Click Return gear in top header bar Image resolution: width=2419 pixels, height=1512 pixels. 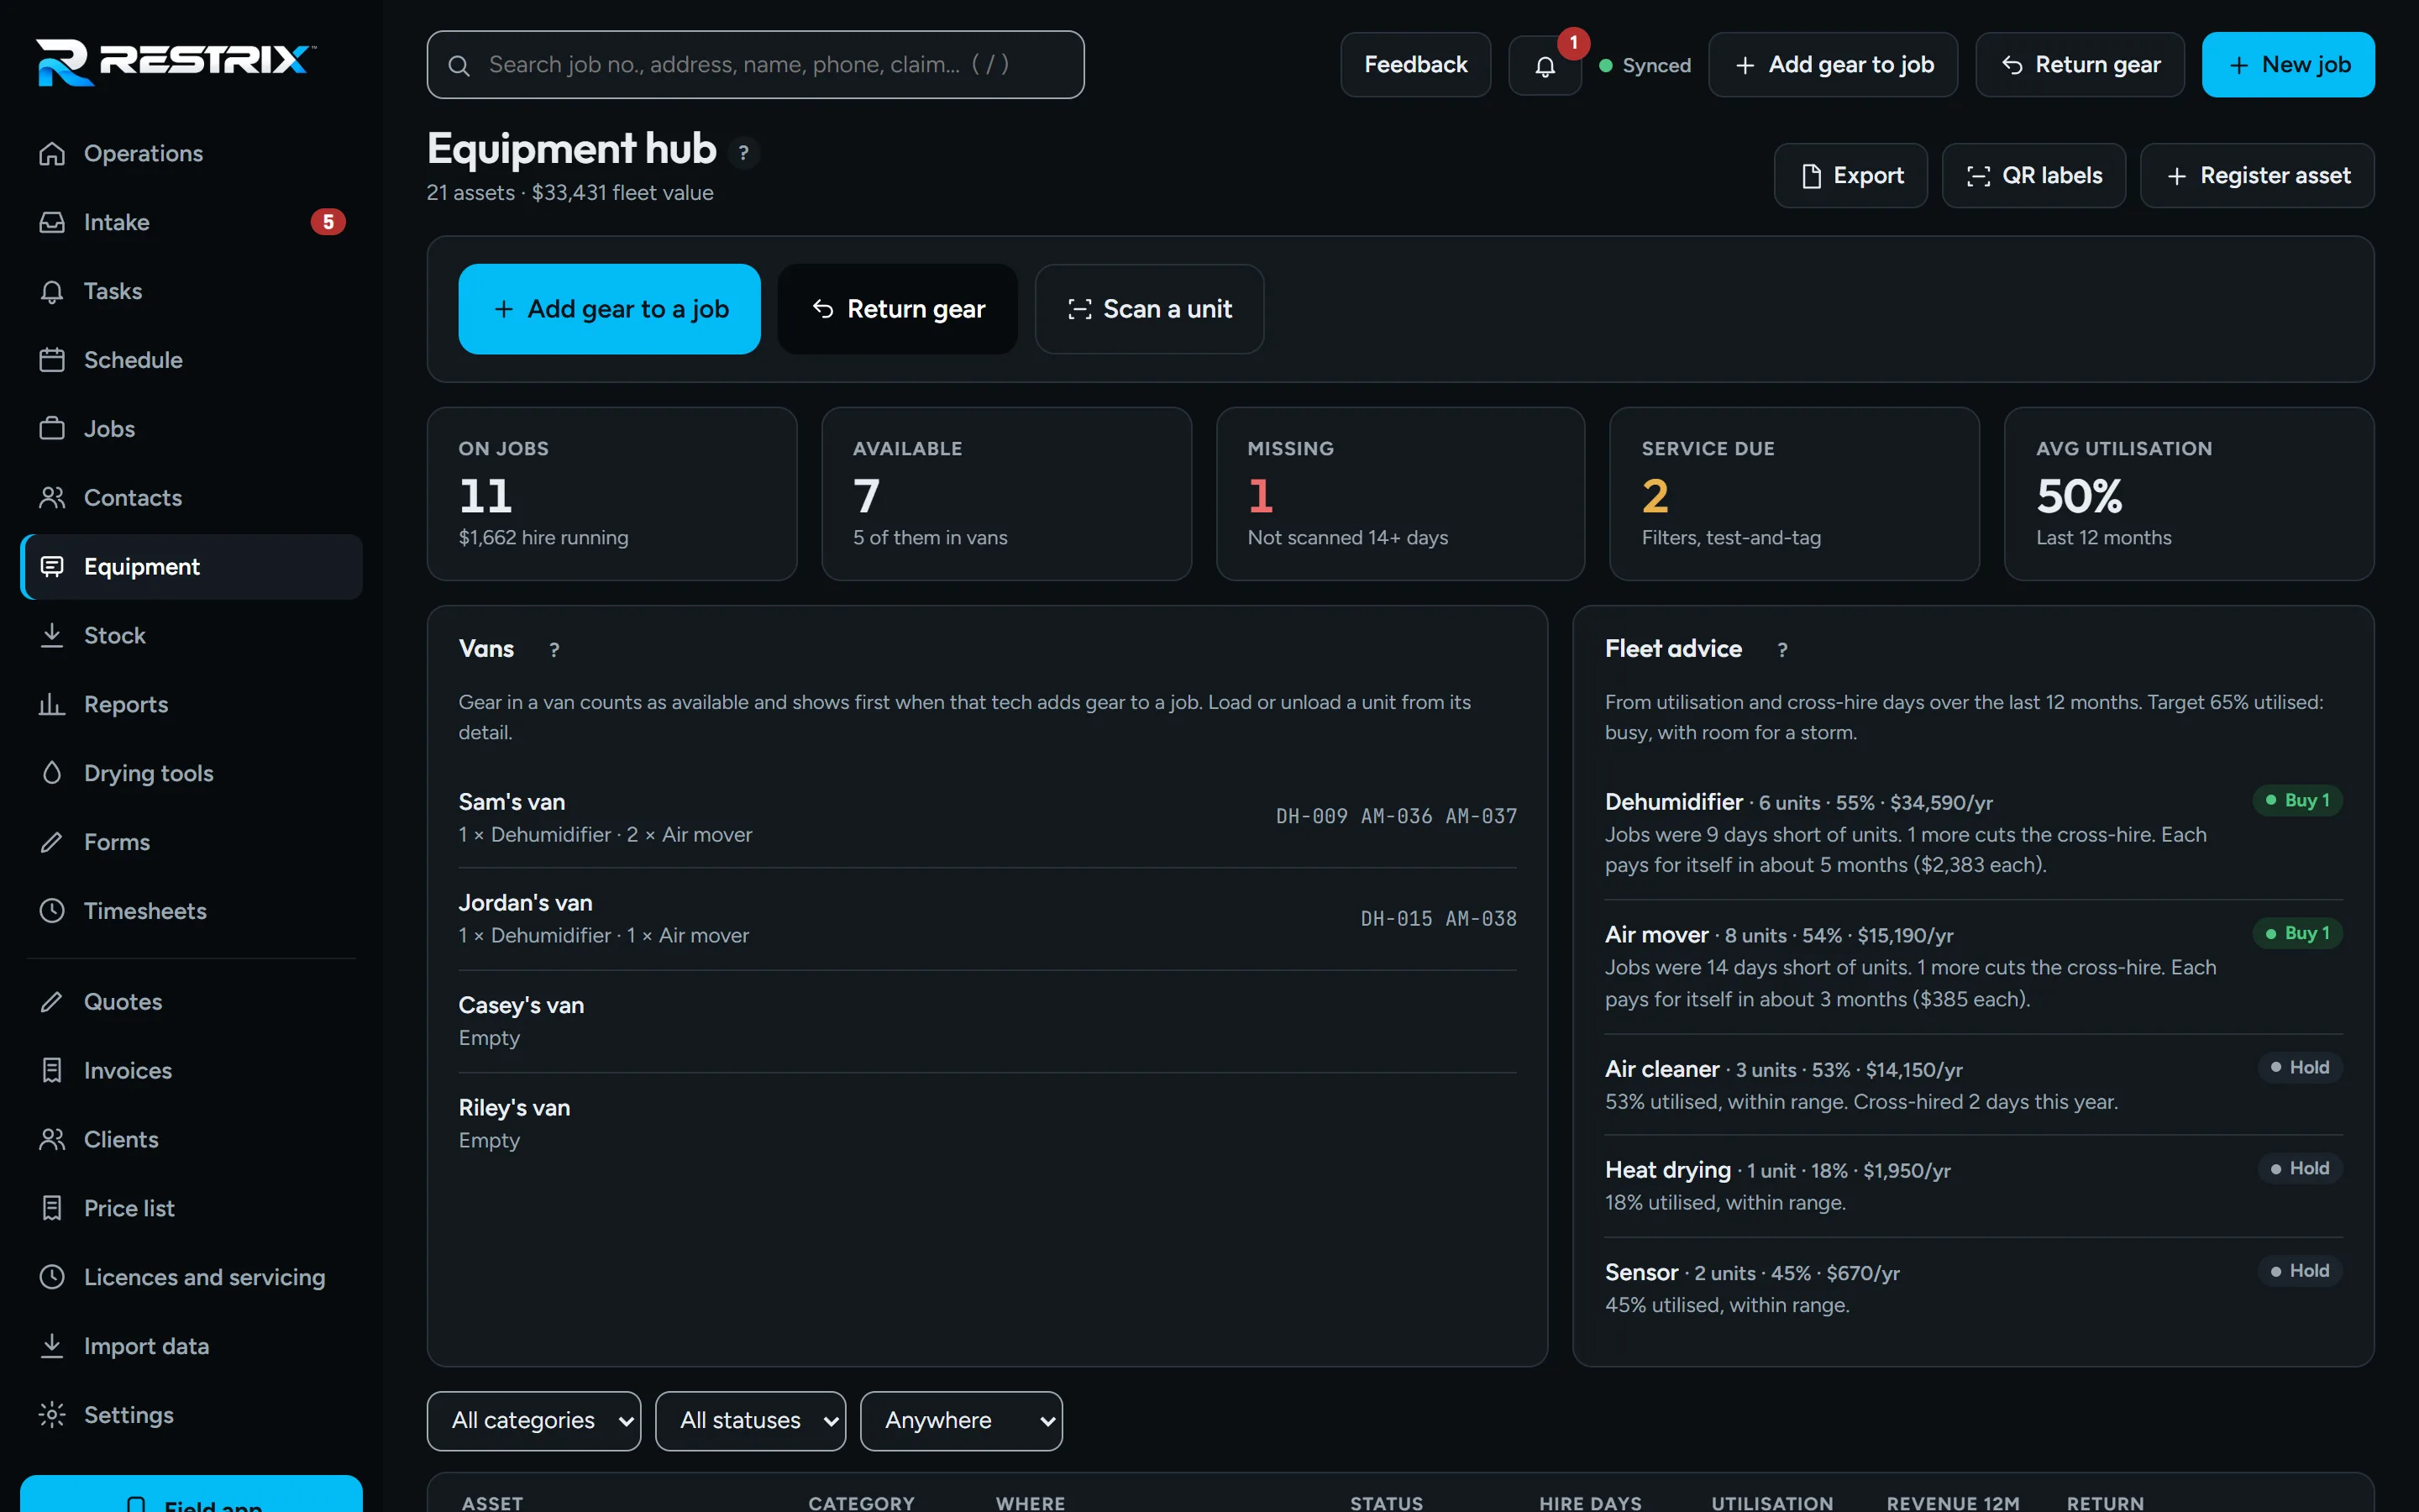(2081, 65)
